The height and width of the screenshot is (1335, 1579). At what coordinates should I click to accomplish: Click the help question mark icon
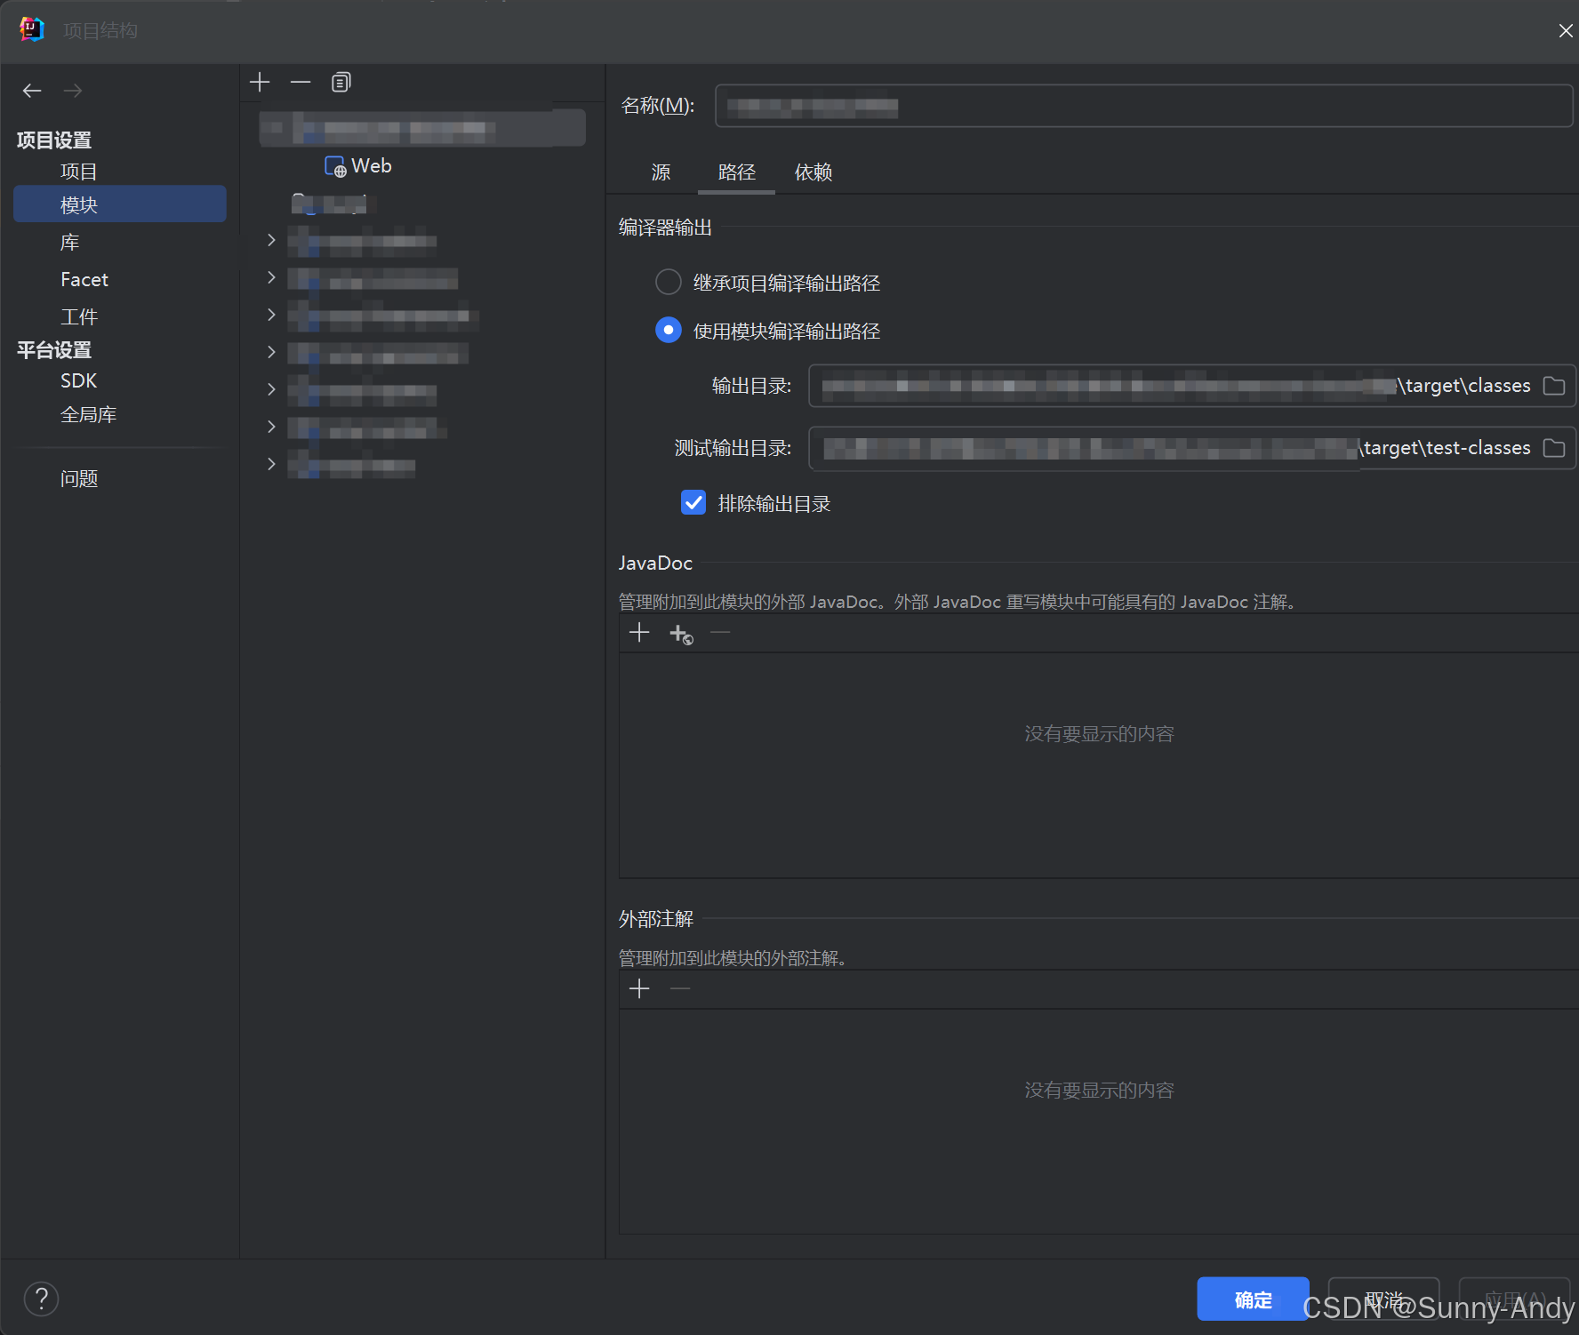tap(41, 1299)
